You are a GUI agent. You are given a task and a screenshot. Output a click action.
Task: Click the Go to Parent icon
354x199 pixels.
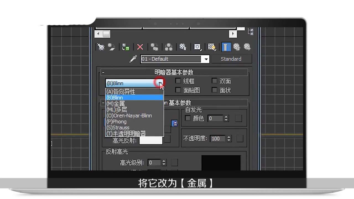pos(236,47)
